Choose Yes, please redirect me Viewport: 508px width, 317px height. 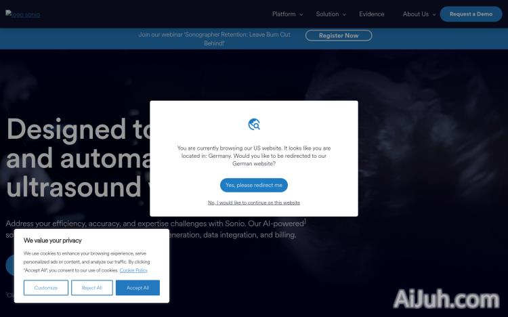coord(254,185)
